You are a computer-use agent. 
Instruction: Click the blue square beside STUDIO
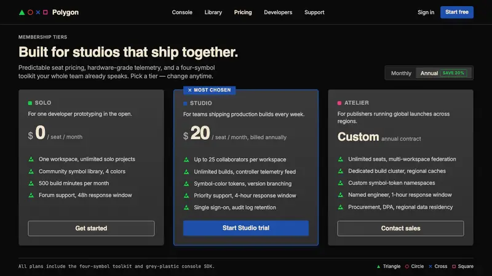(x=185, y=103)
